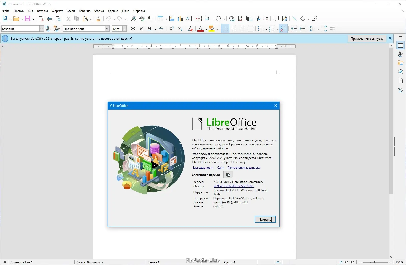Center the paragraph horizontally
Image resolution: width=406 pixels, height=265 pixels.
(234, 29)
